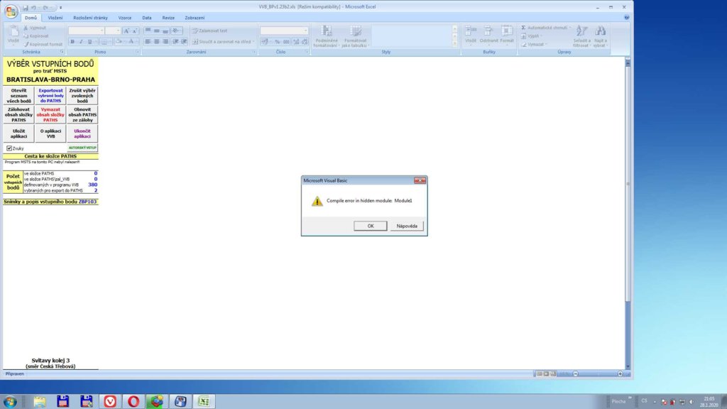This screenshot has width=727, height=409.
Task: Click the Ukončit aplikaci button
Action: [82, 133]
